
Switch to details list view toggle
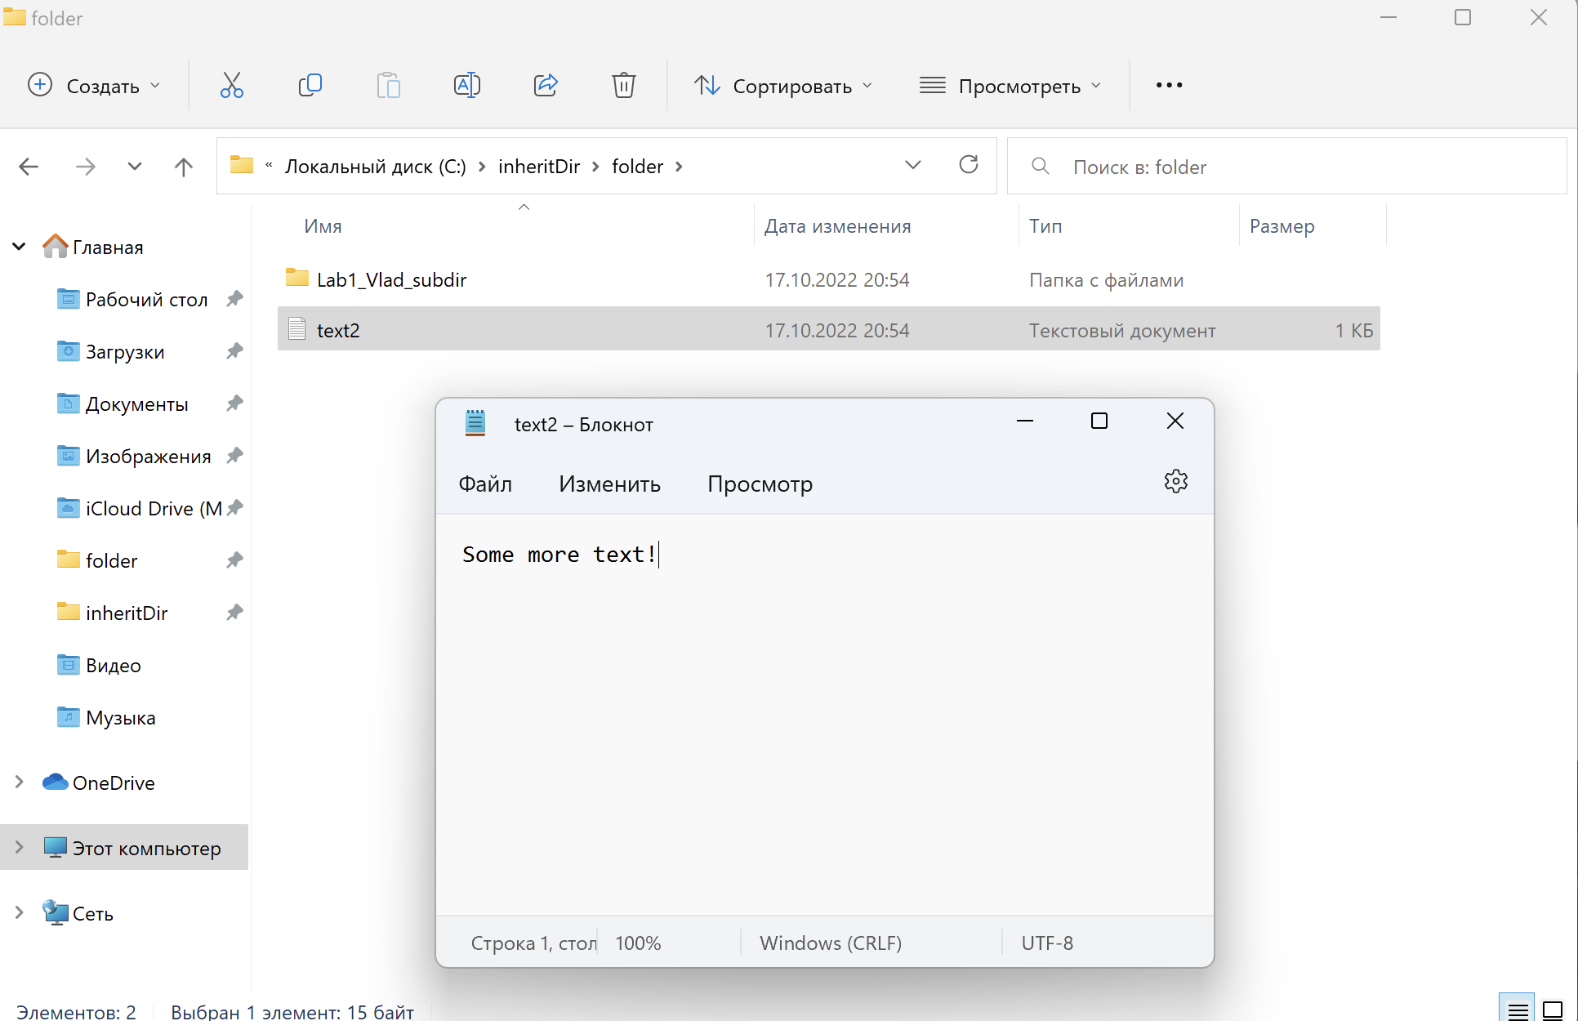pyautogui.click(x=1517, y=1010)
